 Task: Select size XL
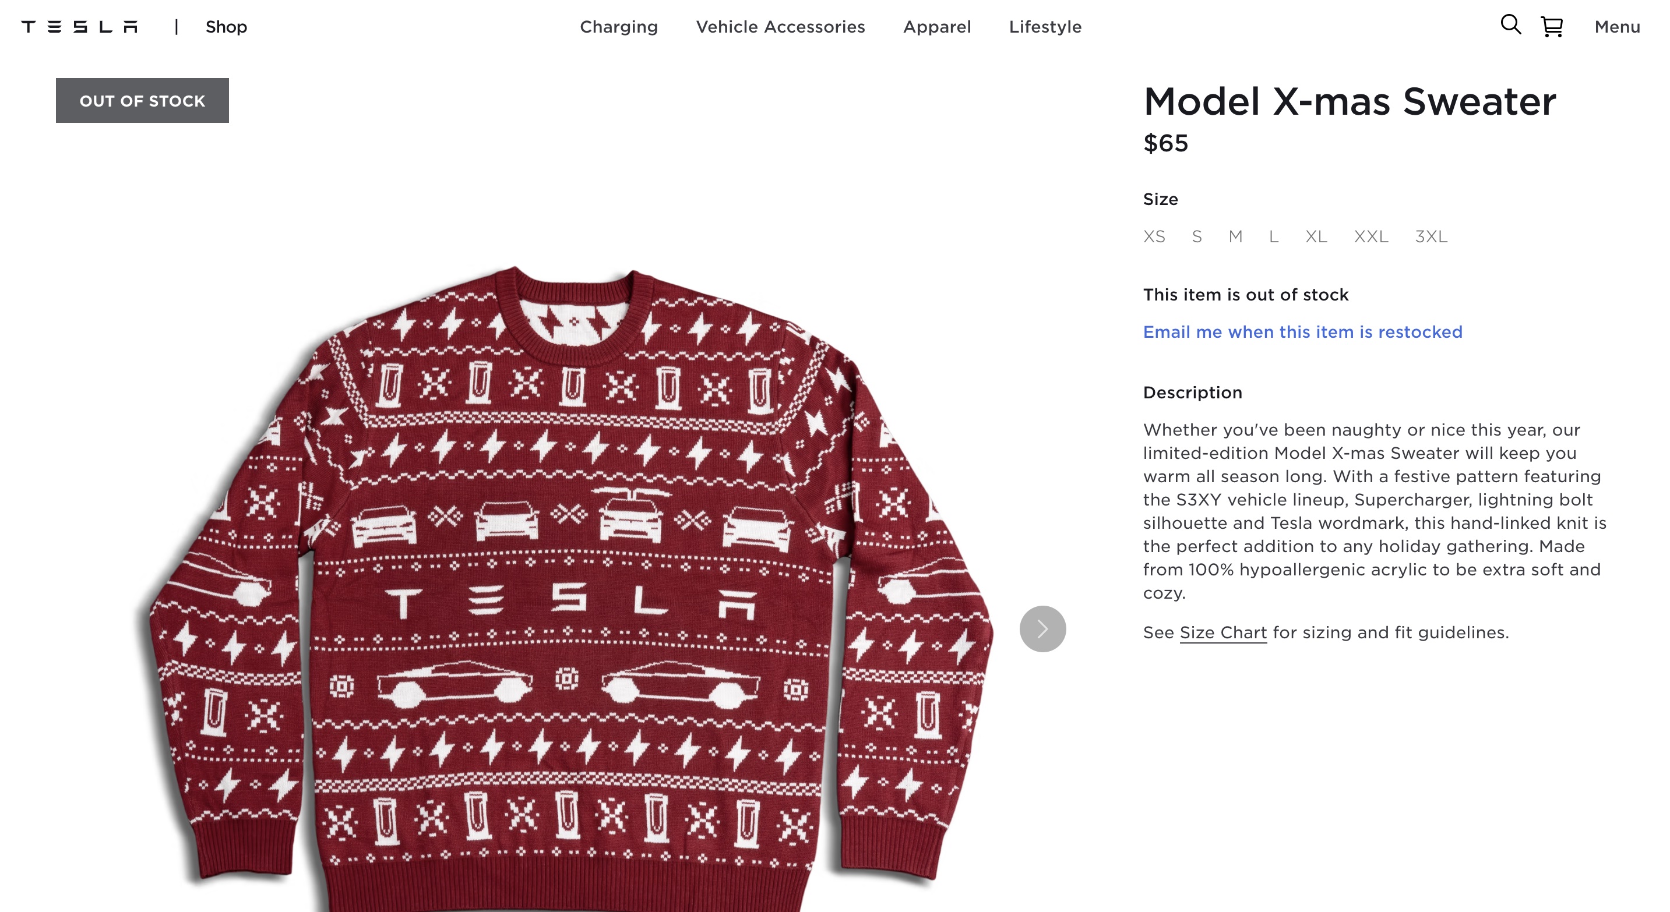pos(1316,236)
